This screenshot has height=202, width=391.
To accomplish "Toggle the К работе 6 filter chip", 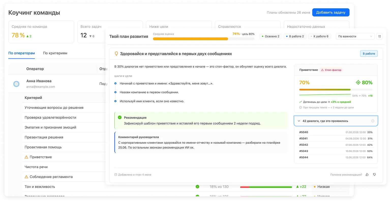I will [319, 36].
